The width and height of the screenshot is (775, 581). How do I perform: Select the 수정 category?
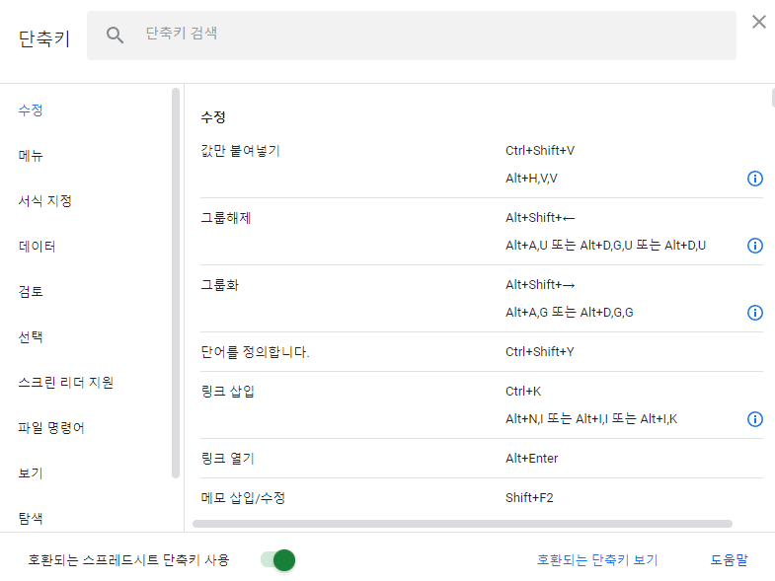click(x=31, y=110)
